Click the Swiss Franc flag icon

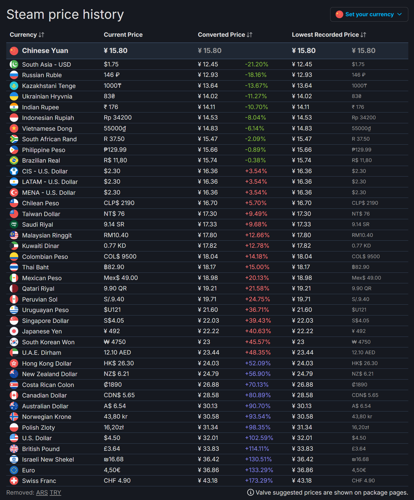coord(14,481)
